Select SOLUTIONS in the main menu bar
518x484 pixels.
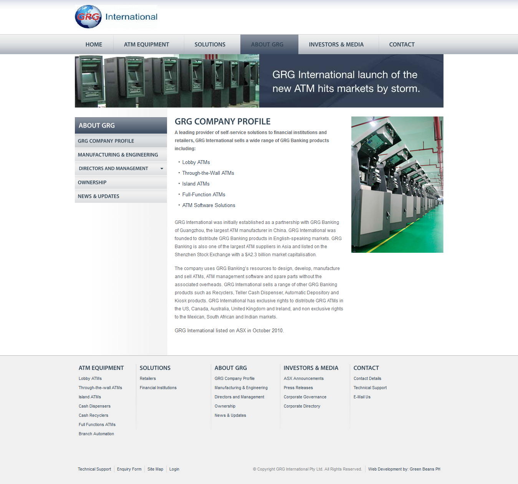coord(210,45)
